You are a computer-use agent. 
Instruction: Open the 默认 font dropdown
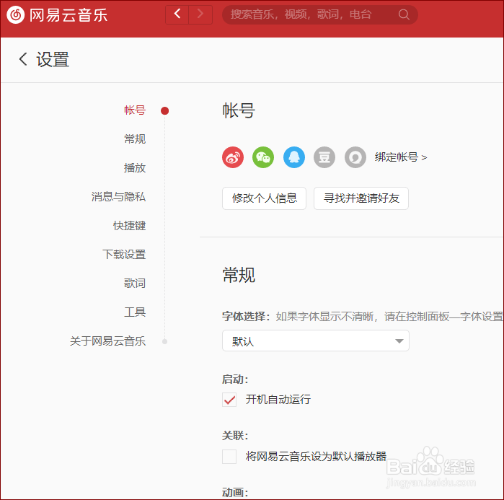coord(316,341)
